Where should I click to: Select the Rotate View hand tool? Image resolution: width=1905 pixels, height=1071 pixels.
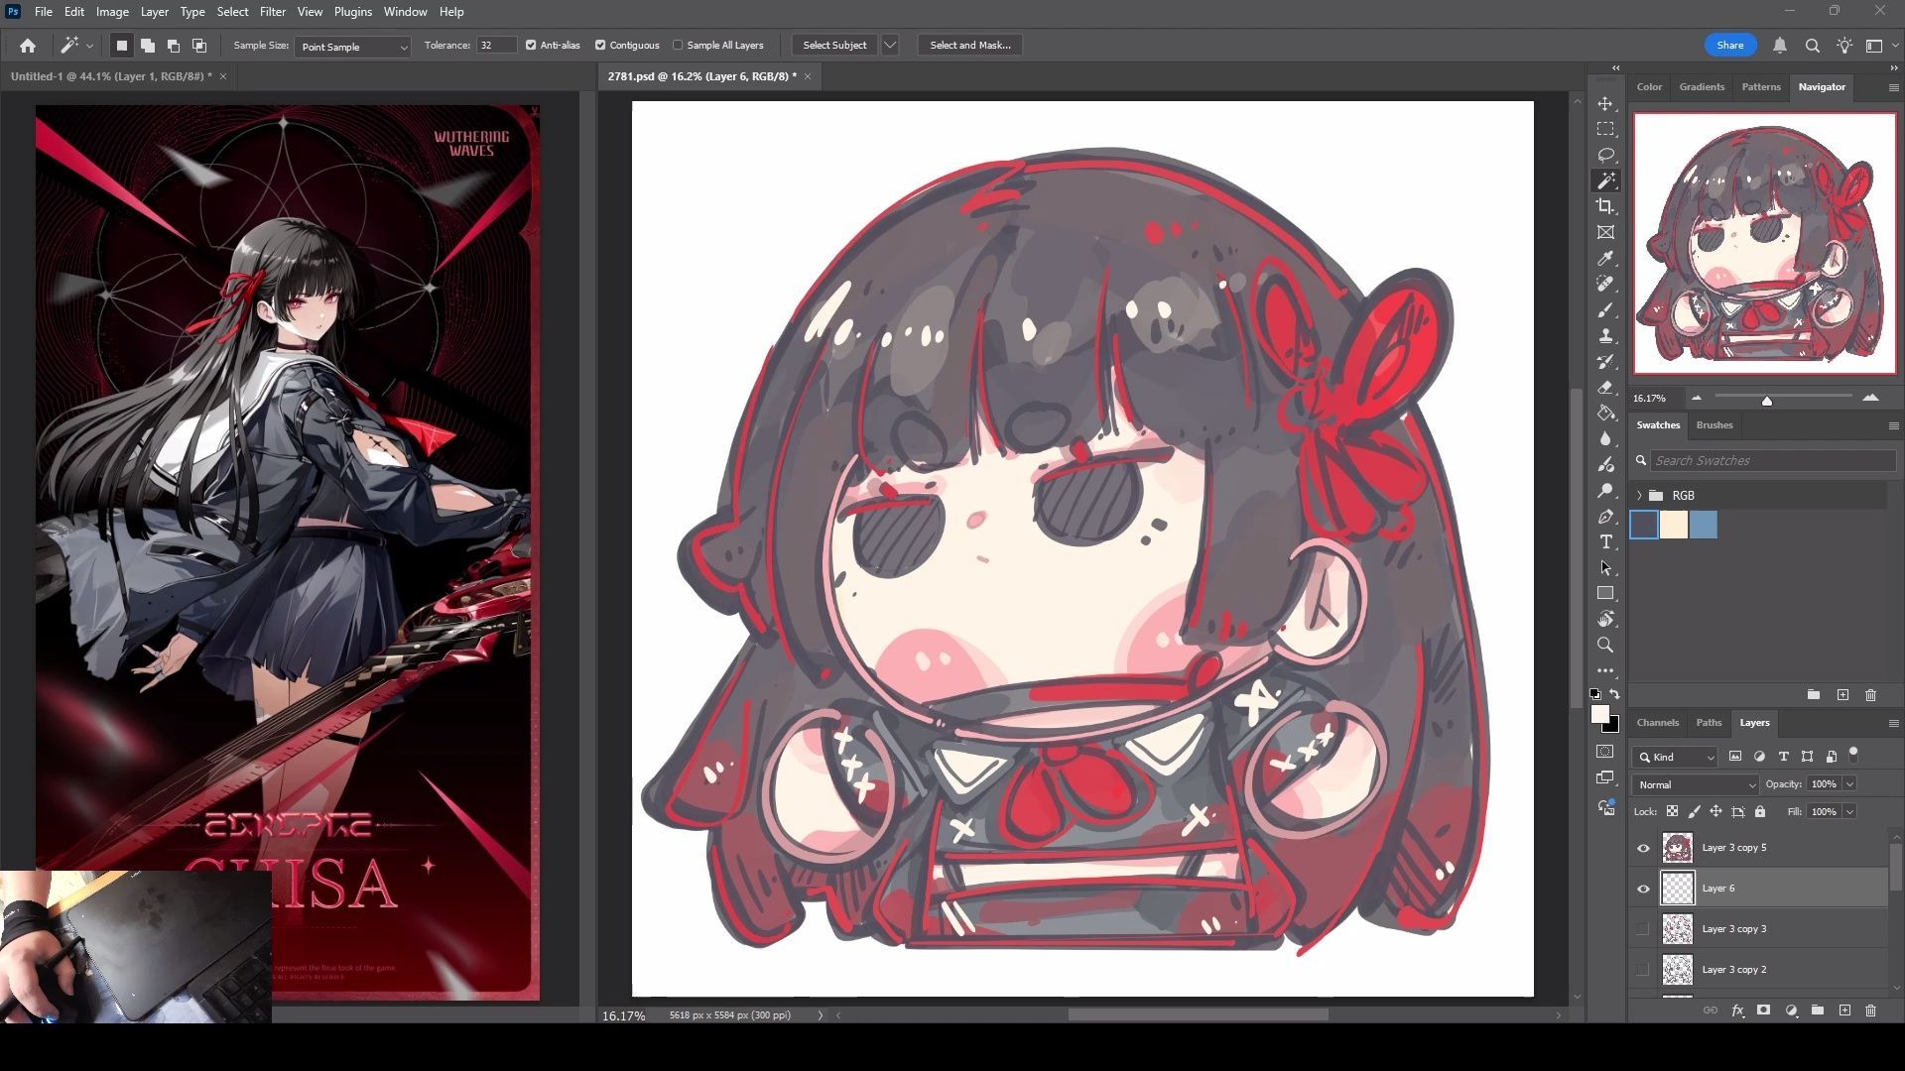1605,619
